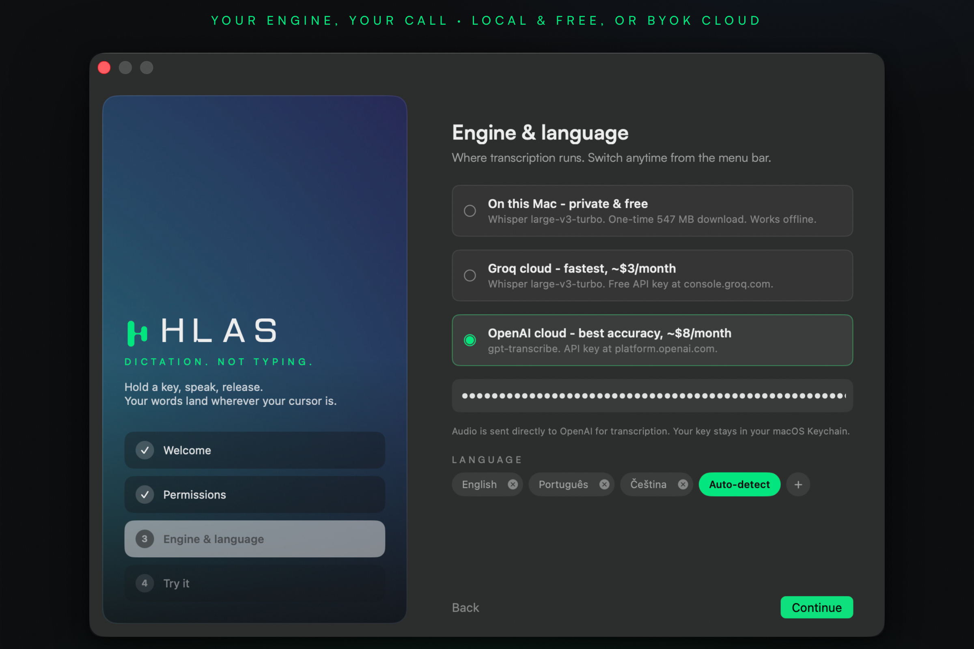This screenshot has height=649, width=974.
Task: Remove the Português language chip
Action: tap(604, 484)
